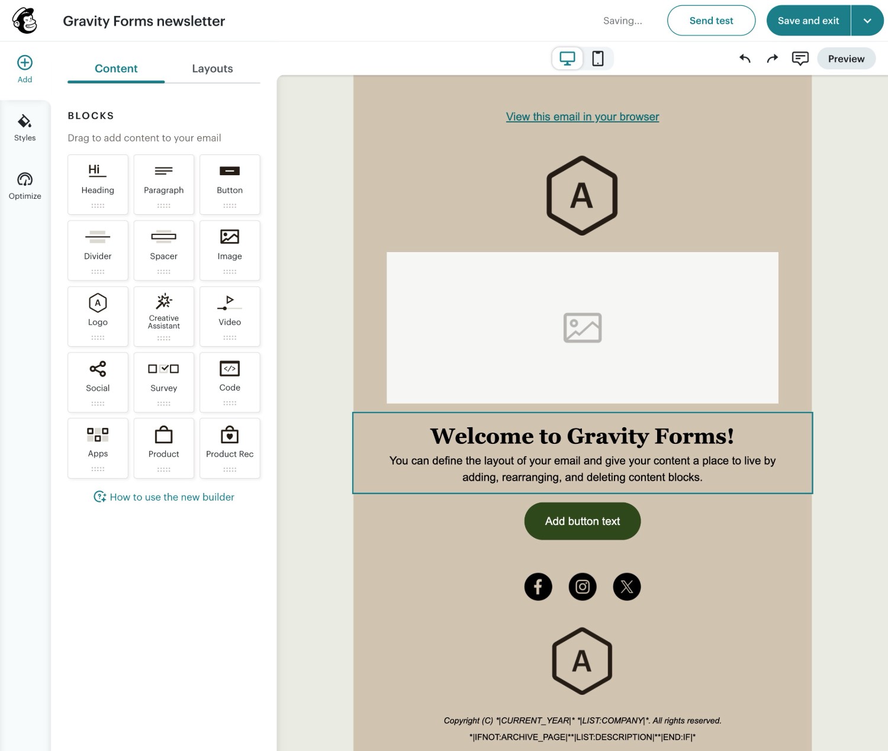Open the comments panel icon

click(800, 58)
